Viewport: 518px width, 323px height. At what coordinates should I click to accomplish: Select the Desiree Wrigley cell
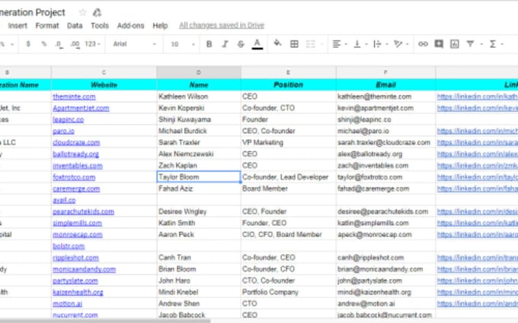199,211
